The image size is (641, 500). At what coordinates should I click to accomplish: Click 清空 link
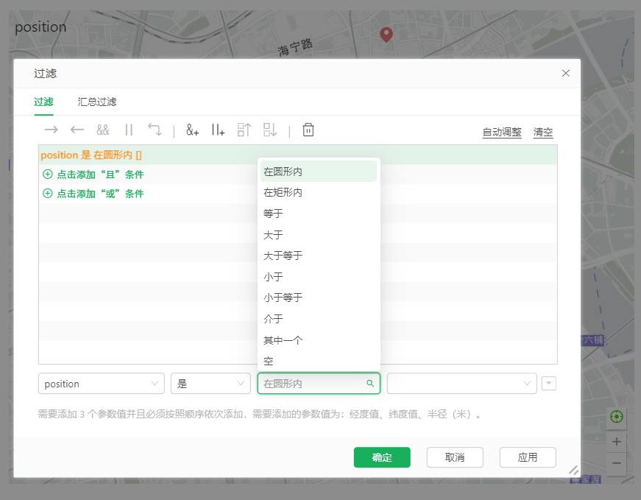point(543,132)
